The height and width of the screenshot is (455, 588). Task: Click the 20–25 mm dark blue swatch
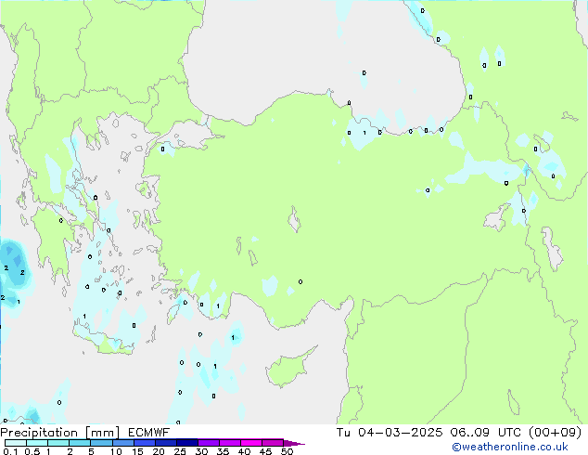[165, 443]
